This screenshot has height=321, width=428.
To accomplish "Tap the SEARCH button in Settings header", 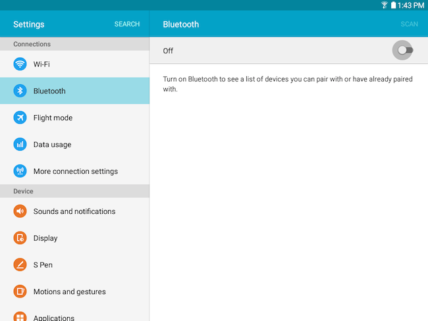I will (127, 24).
